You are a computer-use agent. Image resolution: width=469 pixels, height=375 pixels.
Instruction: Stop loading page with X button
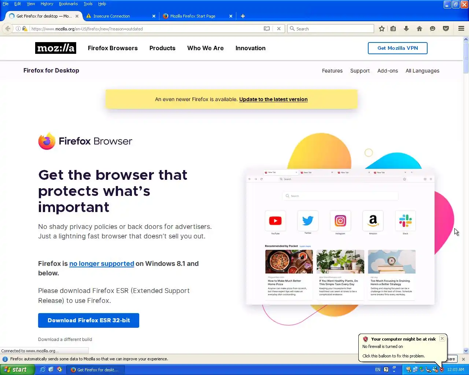click(x=279, y=29)
